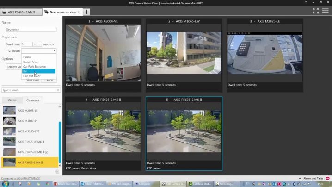Select AXIS M3047-P in camera list

point(26,120)
